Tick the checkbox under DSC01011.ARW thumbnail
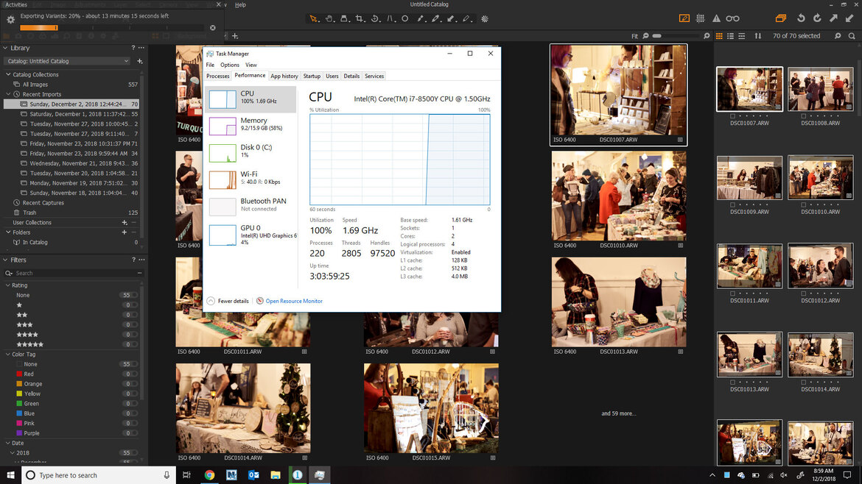 pyautogui.click(x=733, y=293)
